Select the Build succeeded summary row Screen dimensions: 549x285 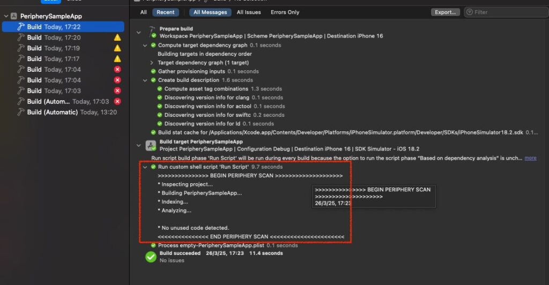click(x=221, y=253)
